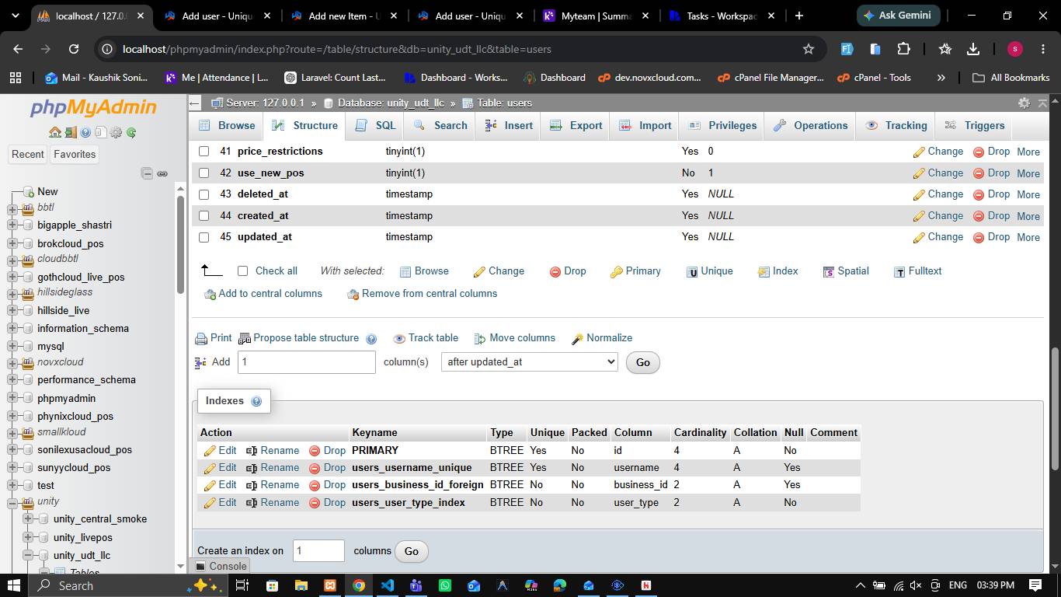The height and width of the screenshot is (597, 1061).
Task: Collapse the unity database group
Action: click(12, 502)
